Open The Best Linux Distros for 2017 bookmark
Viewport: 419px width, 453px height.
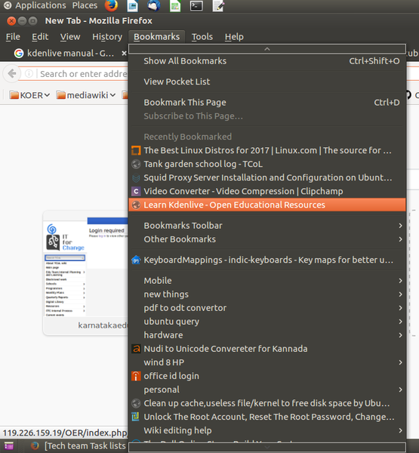267,150
